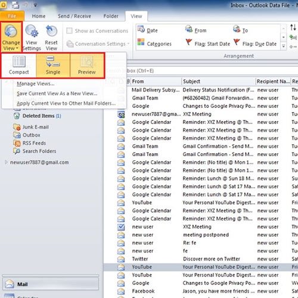
Task: Click the Mail navigation button
Action: 51,284
